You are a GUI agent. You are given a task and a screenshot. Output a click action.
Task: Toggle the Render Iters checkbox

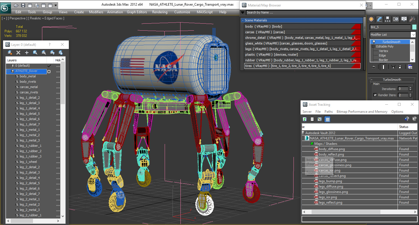point(375,95)
